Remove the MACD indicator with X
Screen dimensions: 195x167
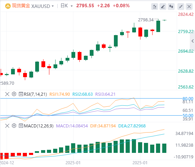tap(7, 126)
